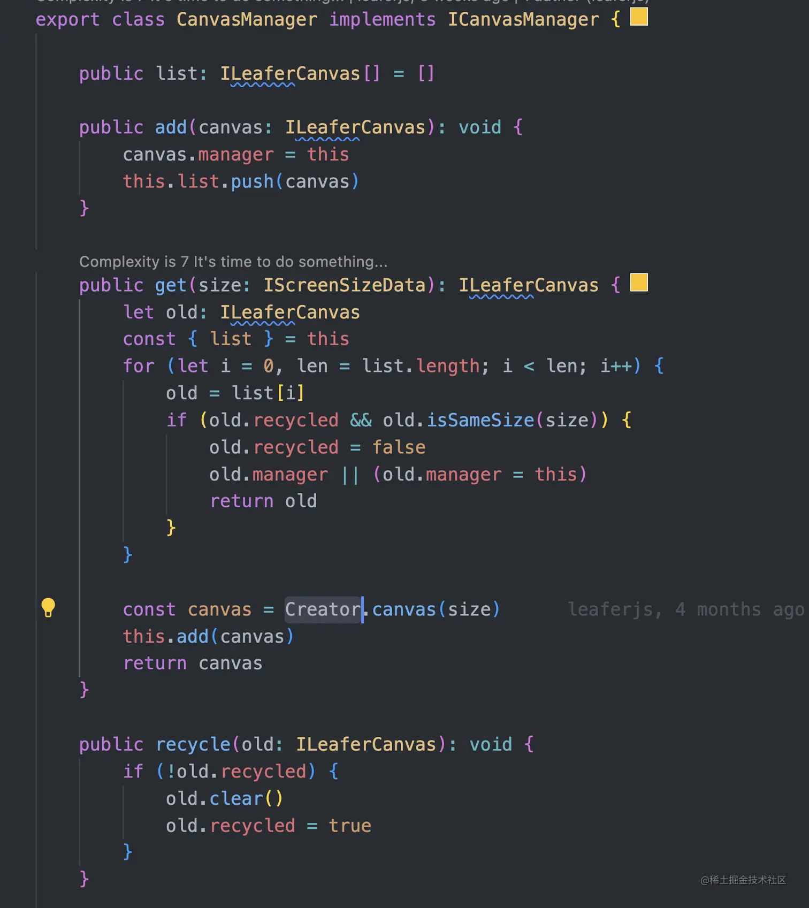The height and width of the screenshot is (908, 809).
Task: Click the push method call
Action: click(252, 182)
